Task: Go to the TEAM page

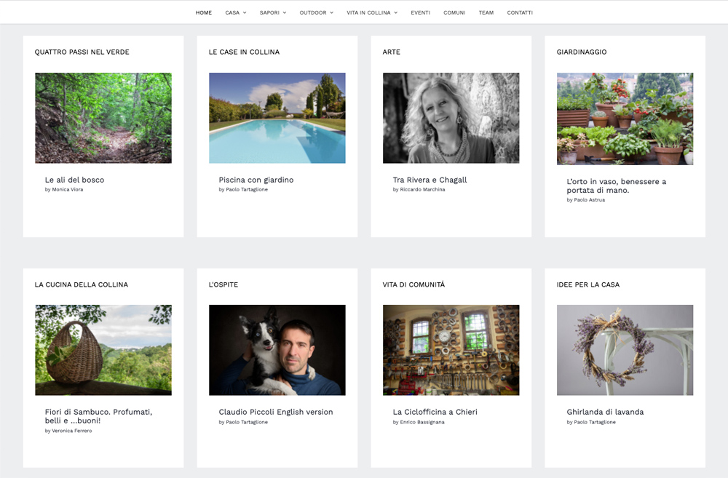Action: click(x=486, y=12)
